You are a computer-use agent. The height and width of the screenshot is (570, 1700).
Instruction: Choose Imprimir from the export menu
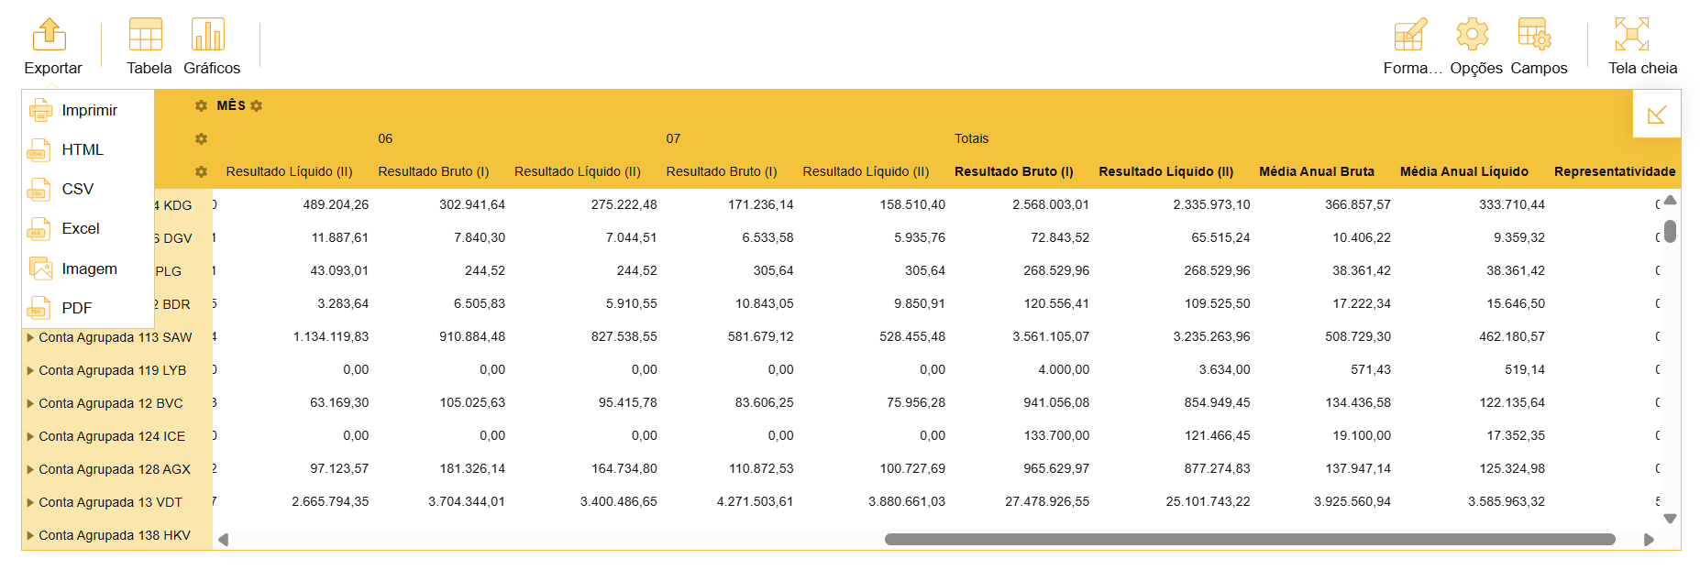[x=88, y=110]
